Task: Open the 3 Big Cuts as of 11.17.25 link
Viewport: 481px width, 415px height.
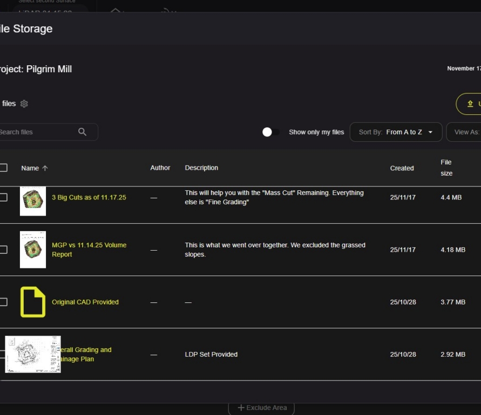Action: 89,197
